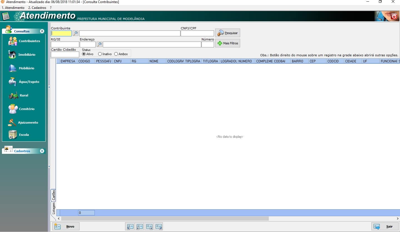Screen dimensions: 400x232
Task: Open the Cemitério angel icon
Action: (x=13, y=109)
